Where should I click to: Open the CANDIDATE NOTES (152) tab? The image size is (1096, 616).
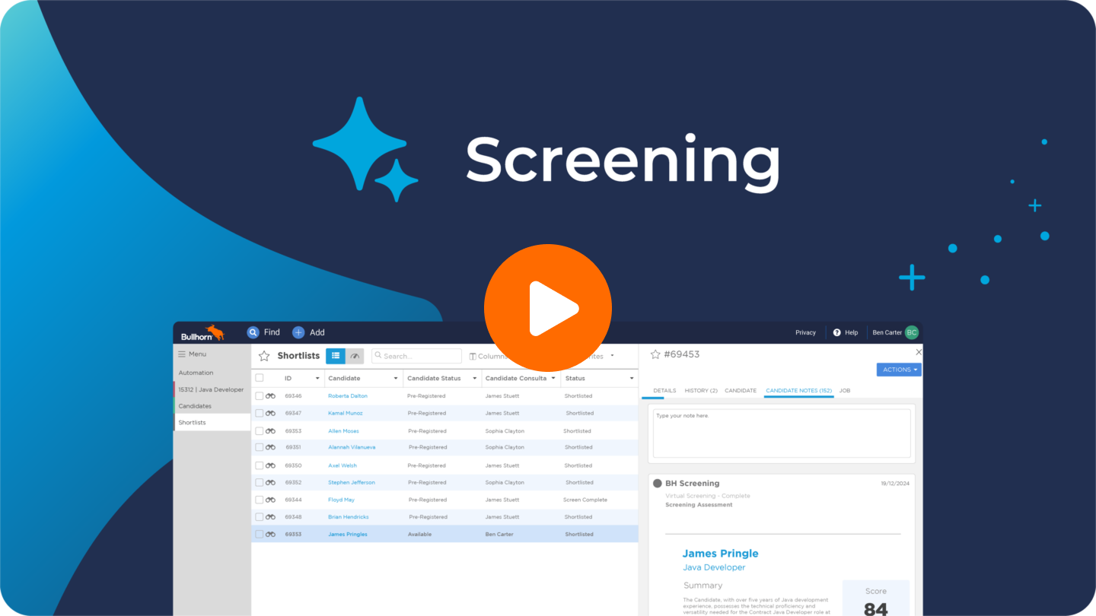coord(798,391)
